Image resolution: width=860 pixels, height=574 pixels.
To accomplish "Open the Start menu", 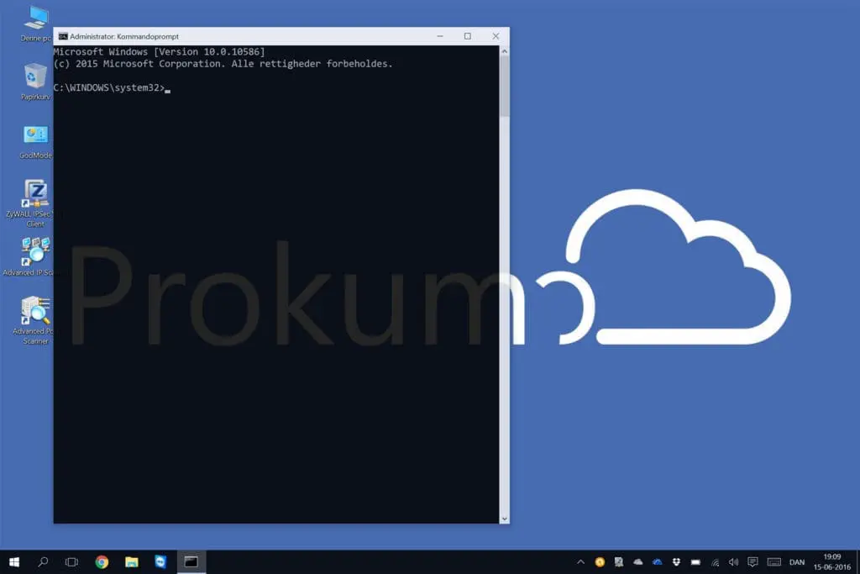I will pyautogui.click(x=13, y=561).
